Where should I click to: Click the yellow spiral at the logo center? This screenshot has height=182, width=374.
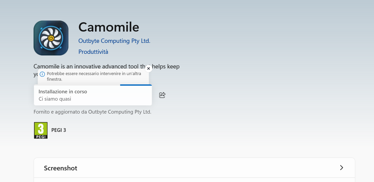click(51, 38)
